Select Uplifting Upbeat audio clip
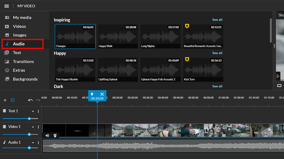The image size is (284, 159). click(118, 70)
